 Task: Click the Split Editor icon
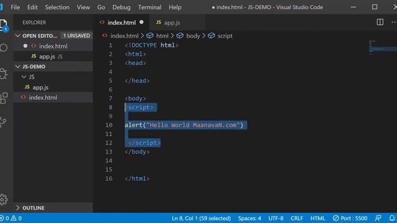click(x=380, y=22)
